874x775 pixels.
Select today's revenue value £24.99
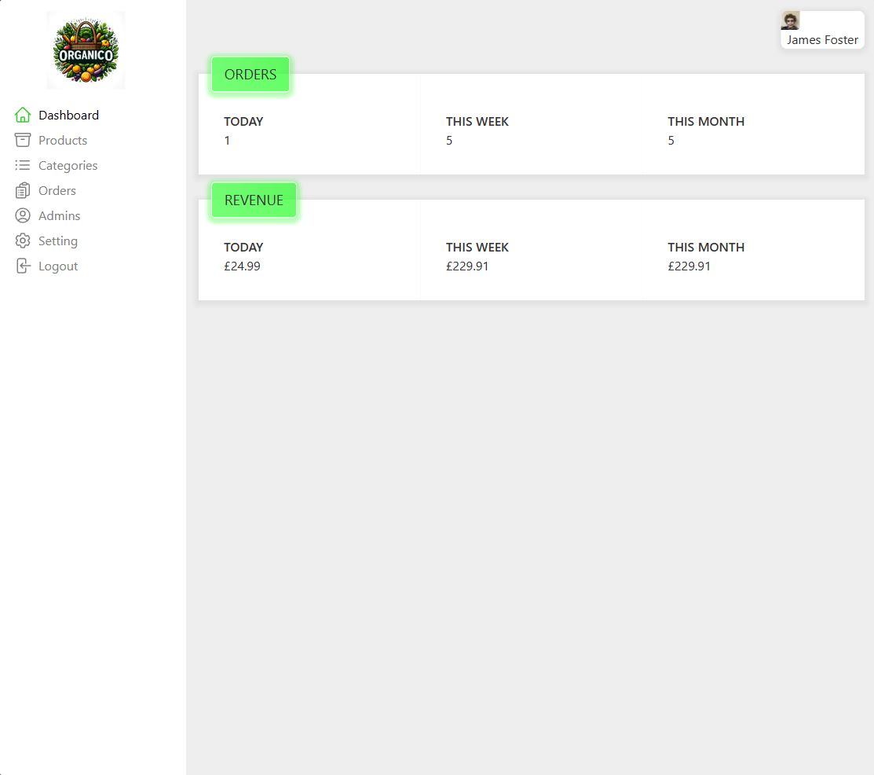tap(242, 266)
